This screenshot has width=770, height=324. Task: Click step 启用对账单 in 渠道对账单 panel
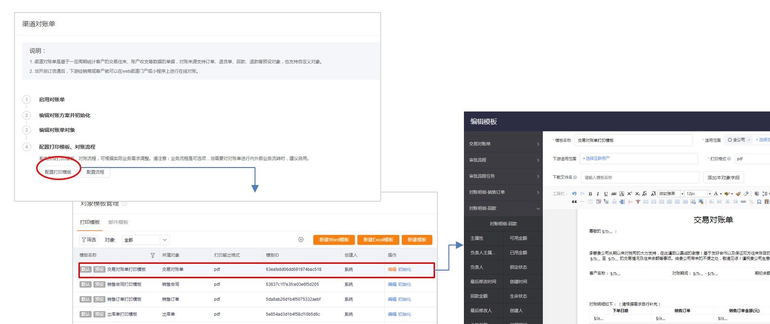(x=51, y=100)
